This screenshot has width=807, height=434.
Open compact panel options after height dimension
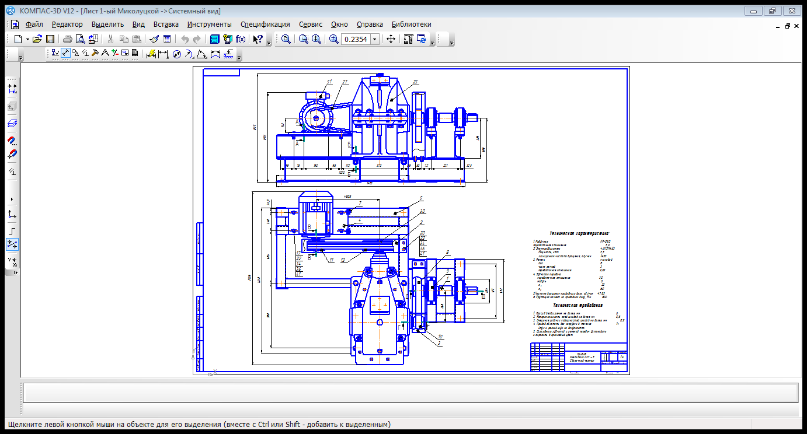pos(239,57)
